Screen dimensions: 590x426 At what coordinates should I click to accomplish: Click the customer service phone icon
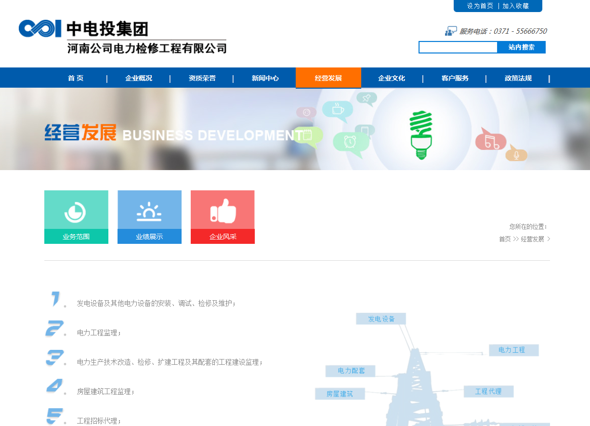(450, 31)
